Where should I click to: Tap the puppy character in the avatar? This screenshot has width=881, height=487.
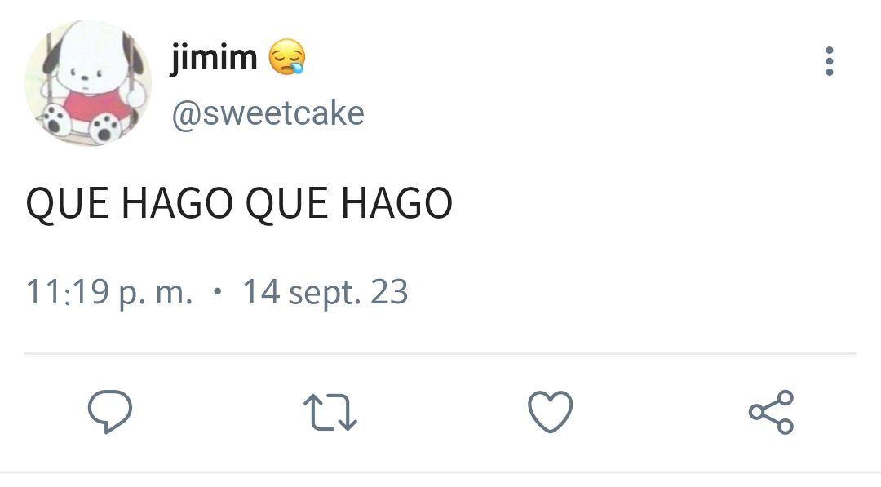coord(90,84)
